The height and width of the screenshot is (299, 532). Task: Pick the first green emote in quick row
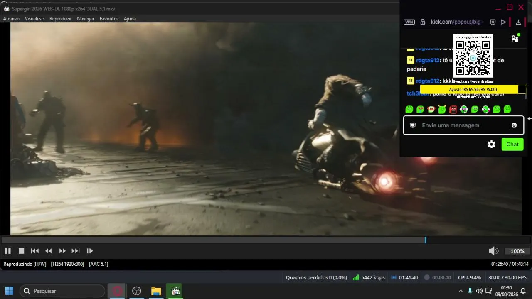(x=409, y=109)
